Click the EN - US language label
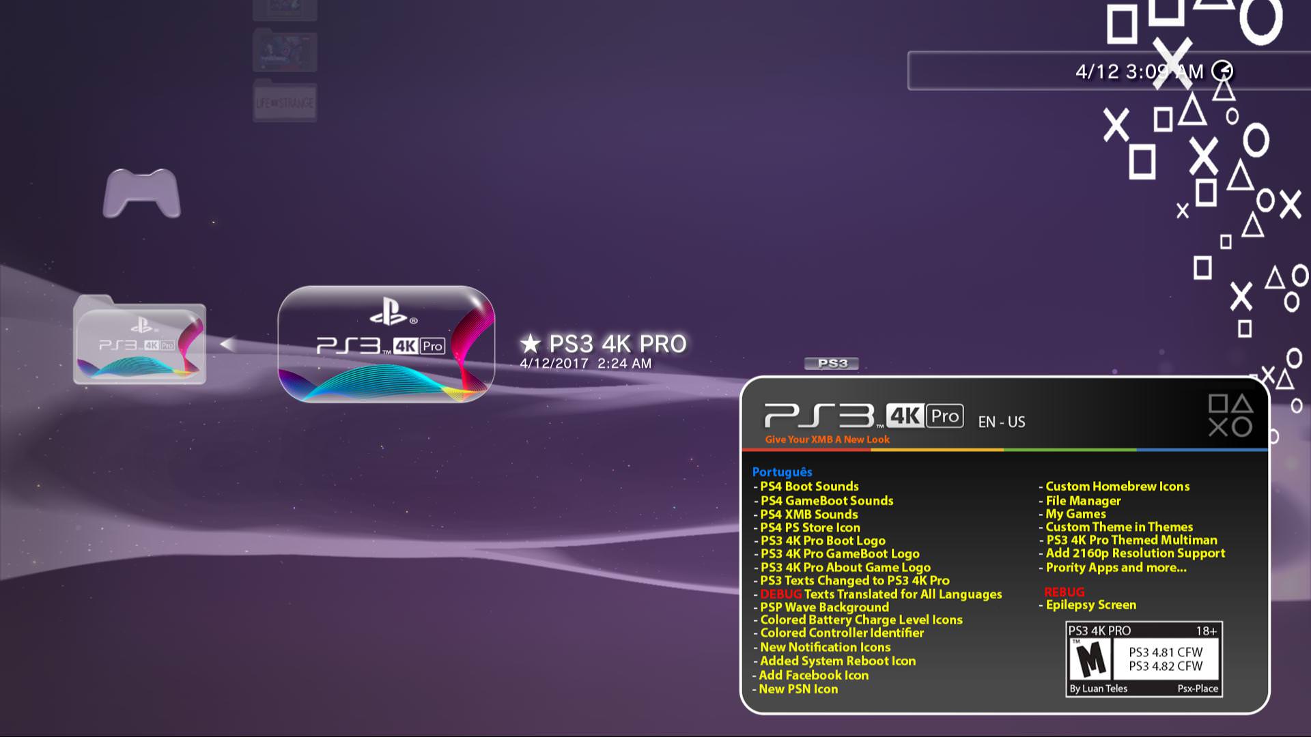The width and height of the screenshot is (1311, 737). point(1001,422)
